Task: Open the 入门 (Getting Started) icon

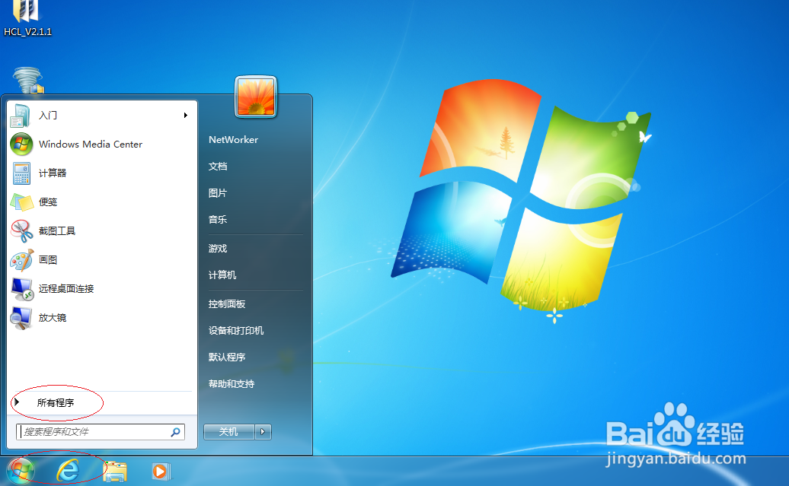Action: [x=21, y=116]
